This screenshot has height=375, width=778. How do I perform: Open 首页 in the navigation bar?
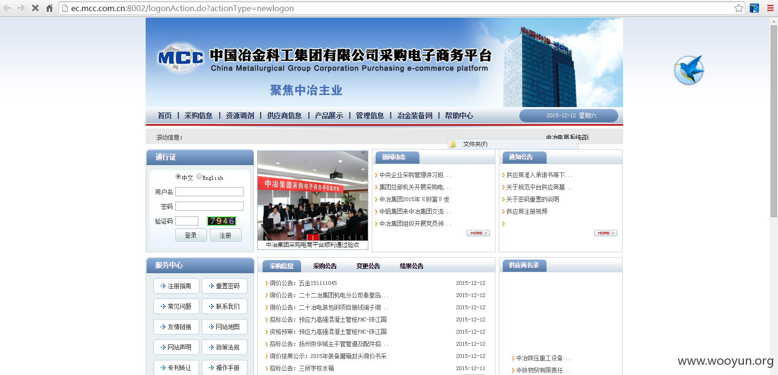(x=165, y=115)
